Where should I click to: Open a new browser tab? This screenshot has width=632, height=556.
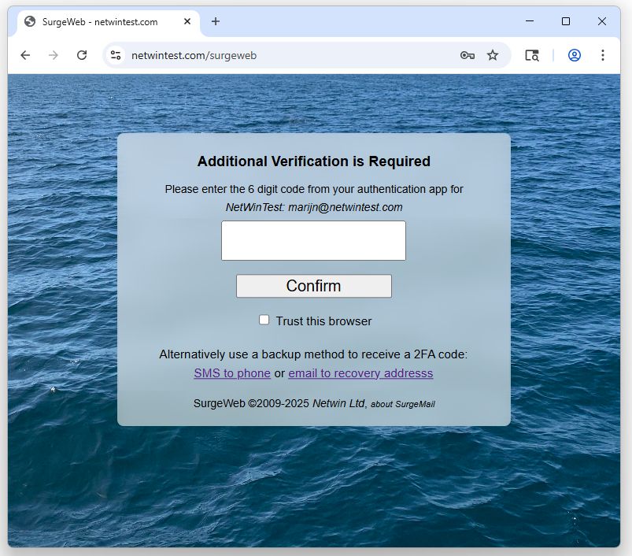point(216,22)
